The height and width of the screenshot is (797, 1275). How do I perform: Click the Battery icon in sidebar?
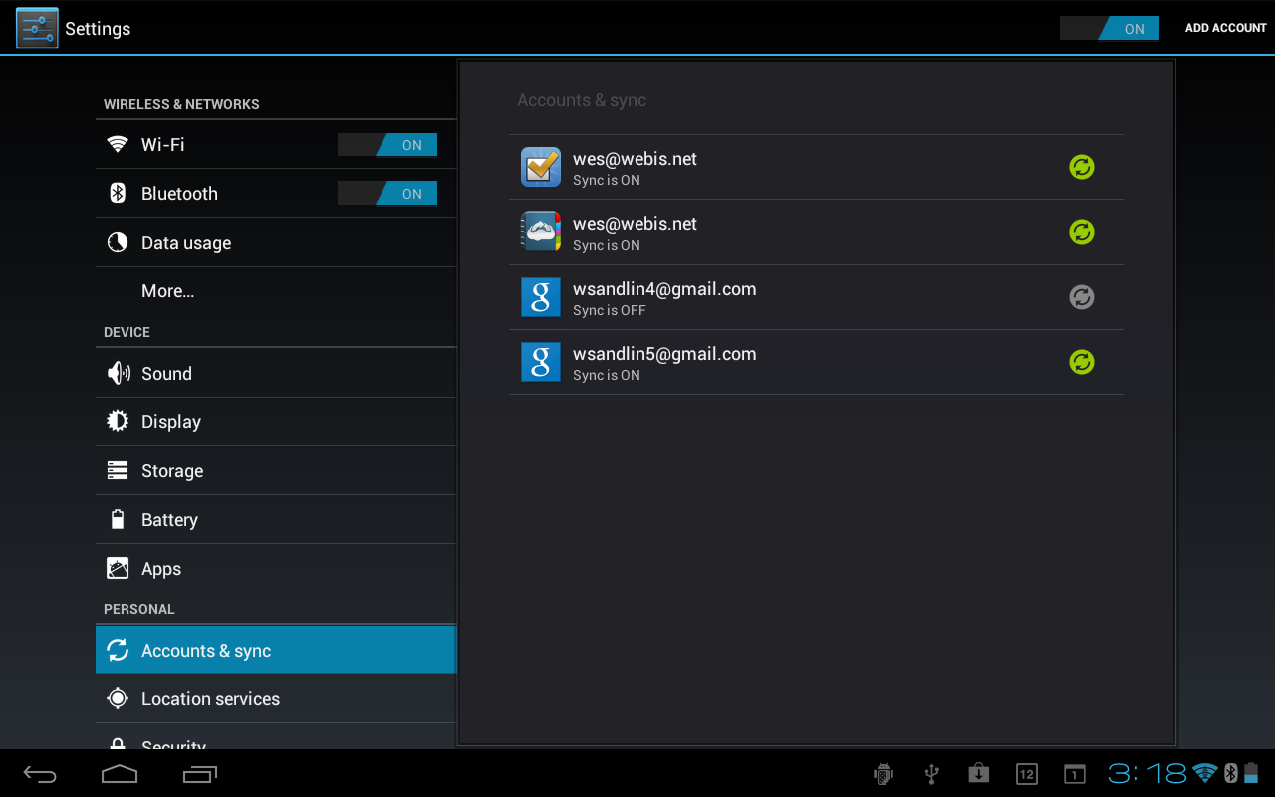[118, 519]
